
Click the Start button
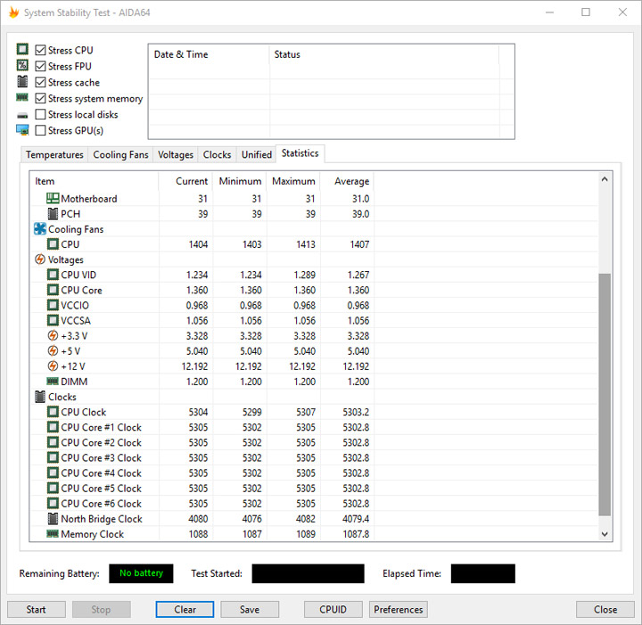[36, 610]
